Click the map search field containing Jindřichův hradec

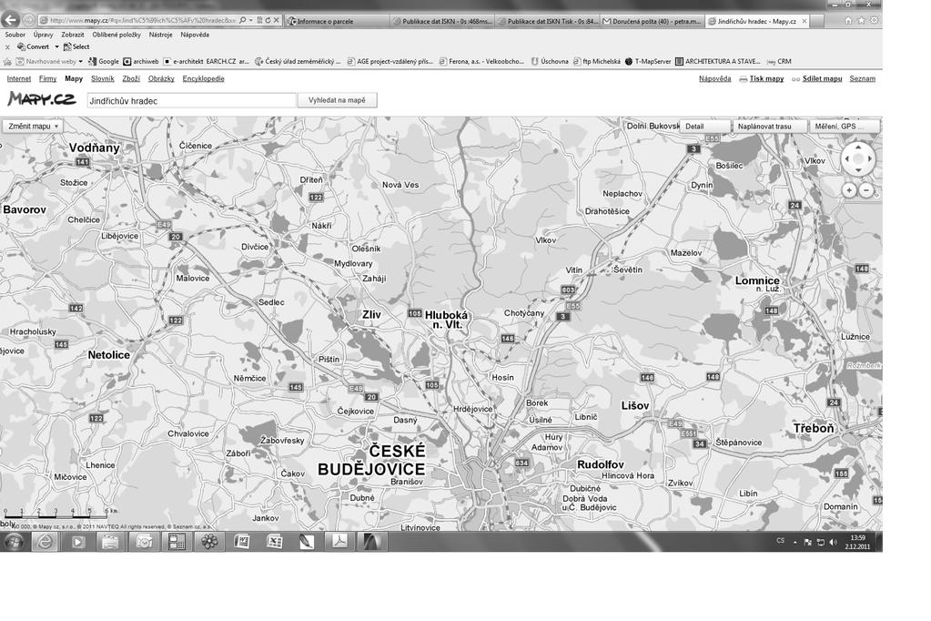191,100
